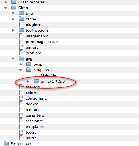Select the Makefile file name

tap(48, 76)
